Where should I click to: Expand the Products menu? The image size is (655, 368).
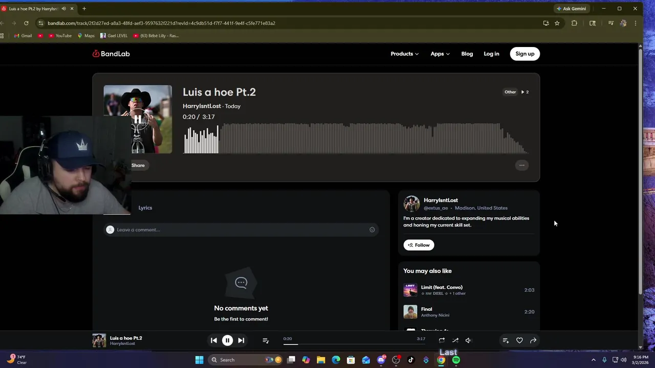(404, 54)
